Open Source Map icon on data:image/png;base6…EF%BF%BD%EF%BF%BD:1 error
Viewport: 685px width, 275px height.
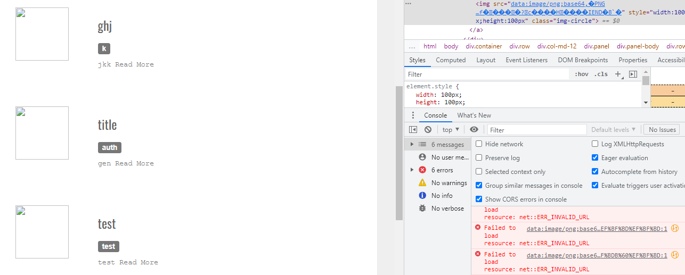[675, 229]
